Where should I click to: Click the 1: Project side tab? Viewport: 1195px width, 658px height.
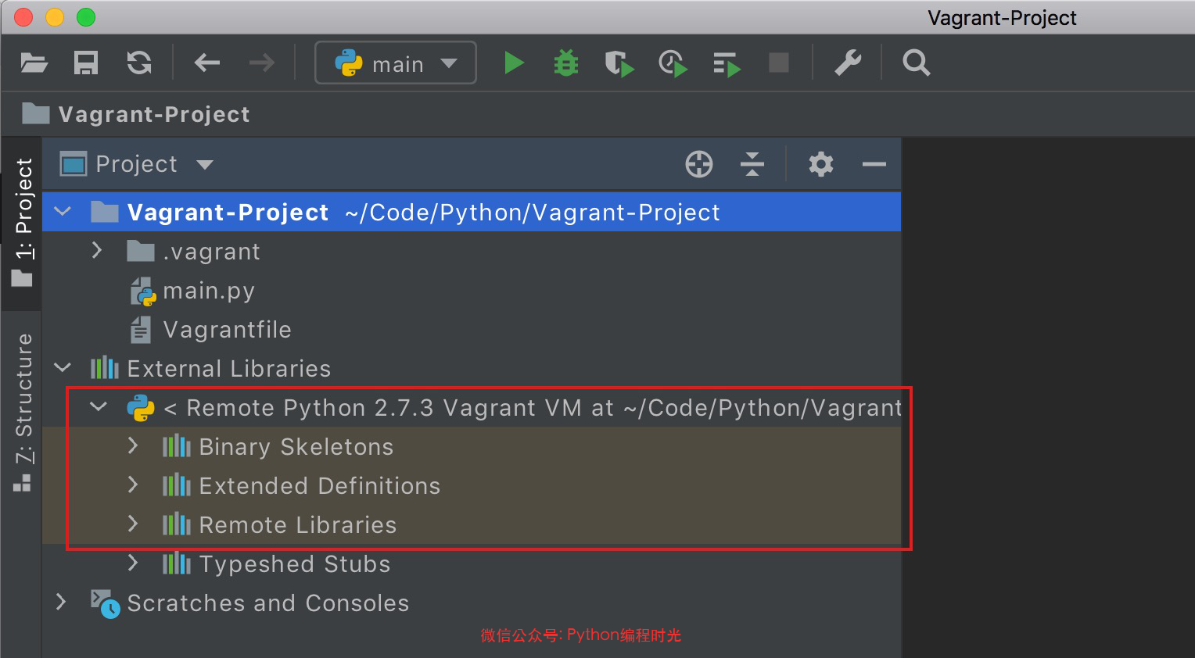point(23,220)
